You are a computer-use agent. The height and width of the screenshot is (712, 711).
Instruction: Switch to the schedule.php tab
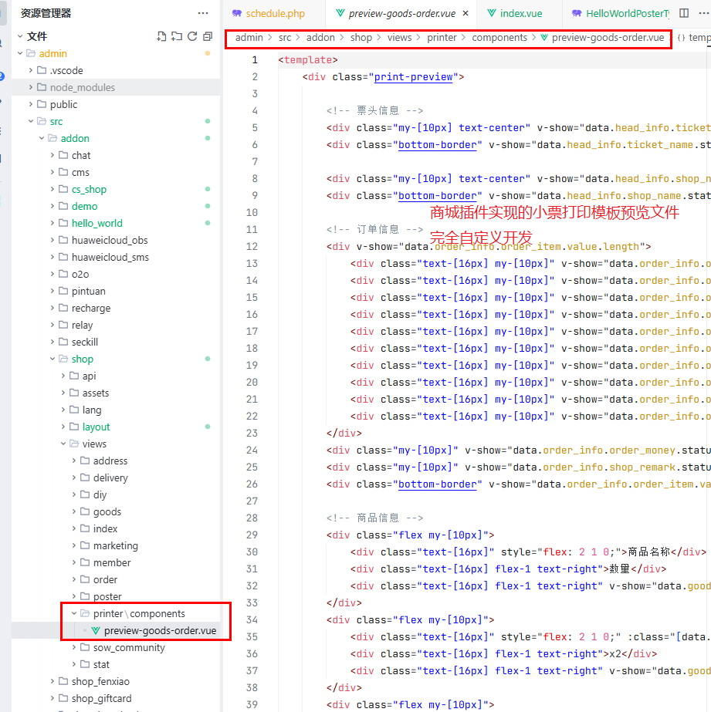pos(275,13)
